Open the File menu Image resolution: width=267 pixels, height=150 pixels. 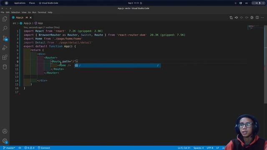[3, 12]
